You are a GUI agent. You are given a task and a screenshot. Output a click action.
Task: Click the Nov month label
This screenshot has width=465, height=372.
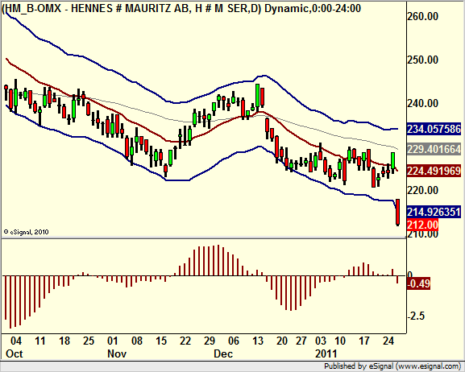[117, 353]
